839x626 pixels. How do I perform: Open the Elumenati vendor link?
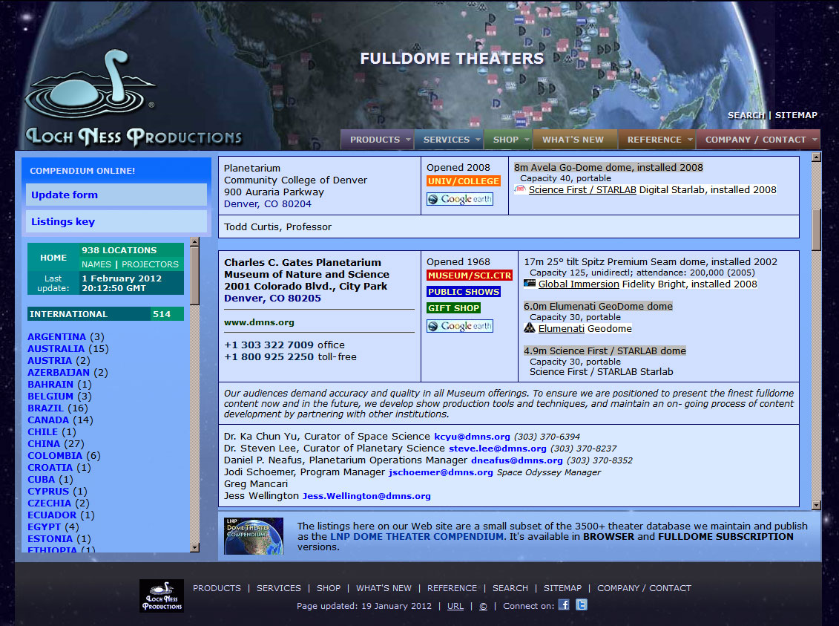tap(562, 328)
